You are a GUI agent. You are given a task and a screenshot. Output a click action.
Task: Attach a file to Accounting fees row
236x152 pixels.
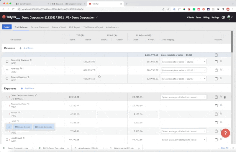click(x=221, y=105)
